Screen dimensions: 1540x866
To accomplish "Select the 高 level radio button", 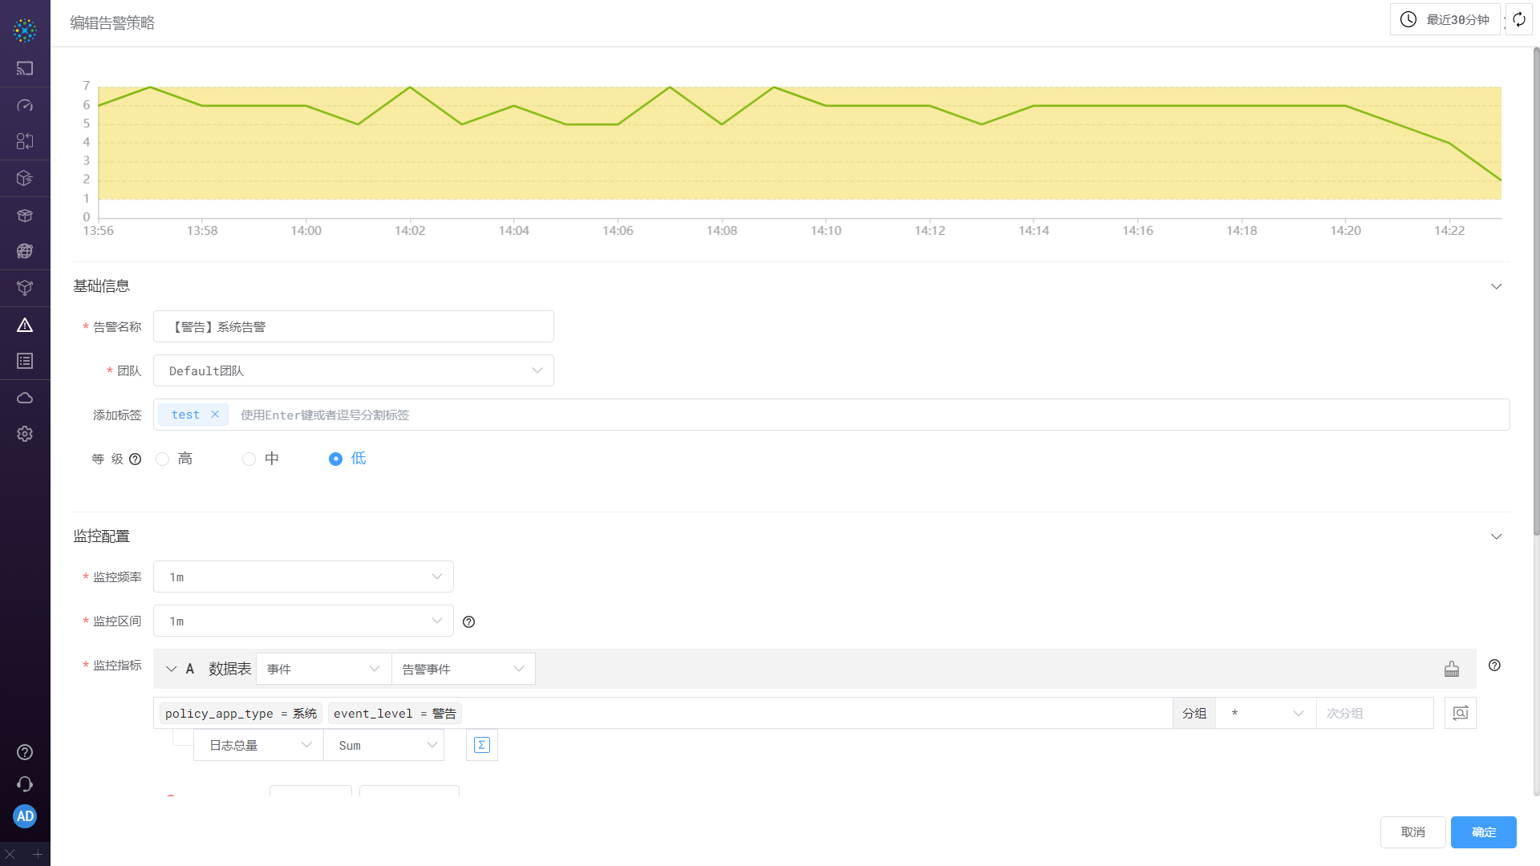I will (x=163, y=459).
